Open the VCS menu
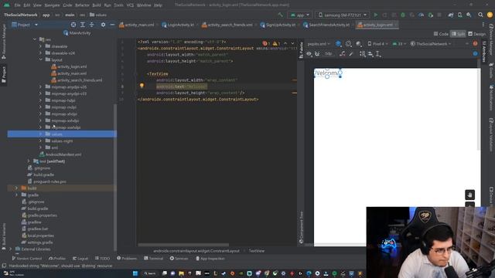 130,5
